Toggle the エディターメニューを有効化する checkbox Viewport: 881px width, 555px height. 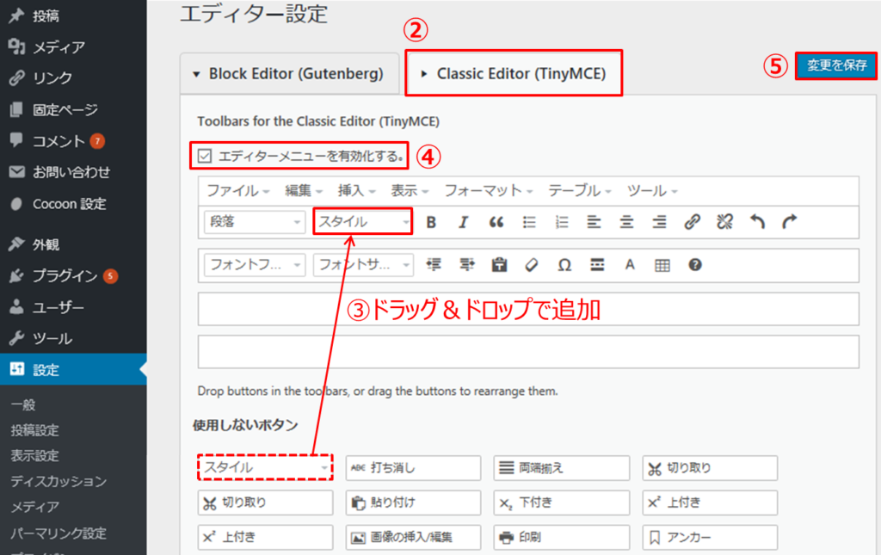click(x=205, y=157)
